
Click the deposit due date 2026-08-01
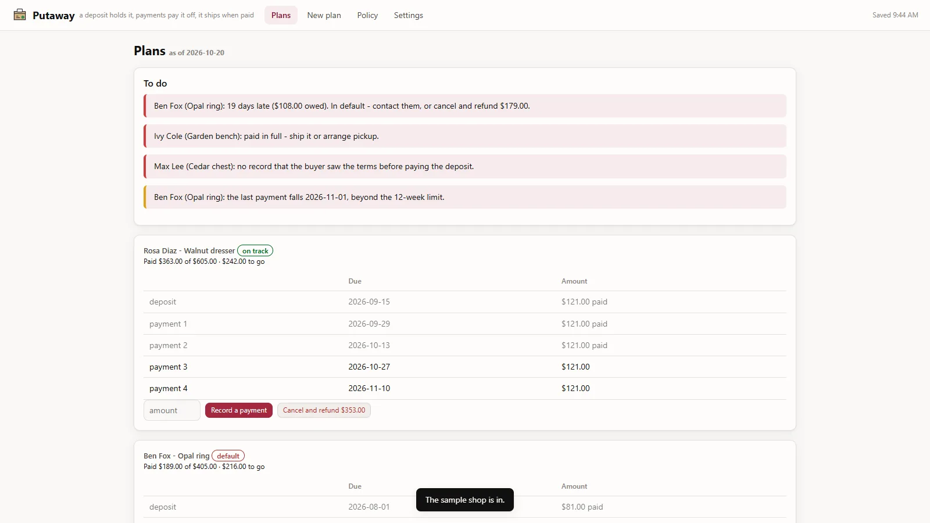pos(369,507)
